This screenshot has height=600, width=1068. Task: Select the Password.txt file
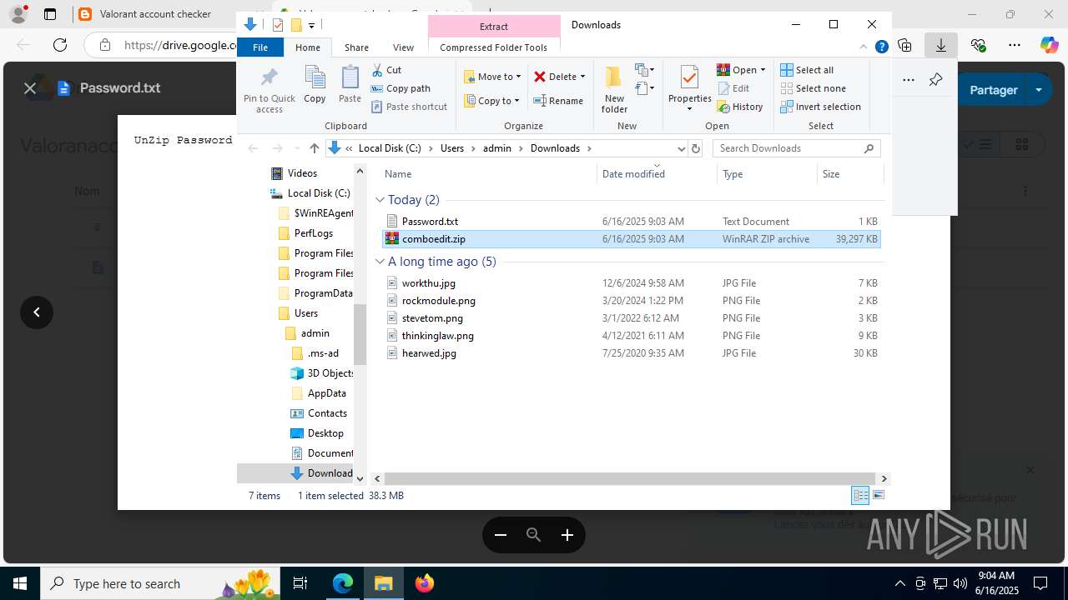tap(631, 222)
